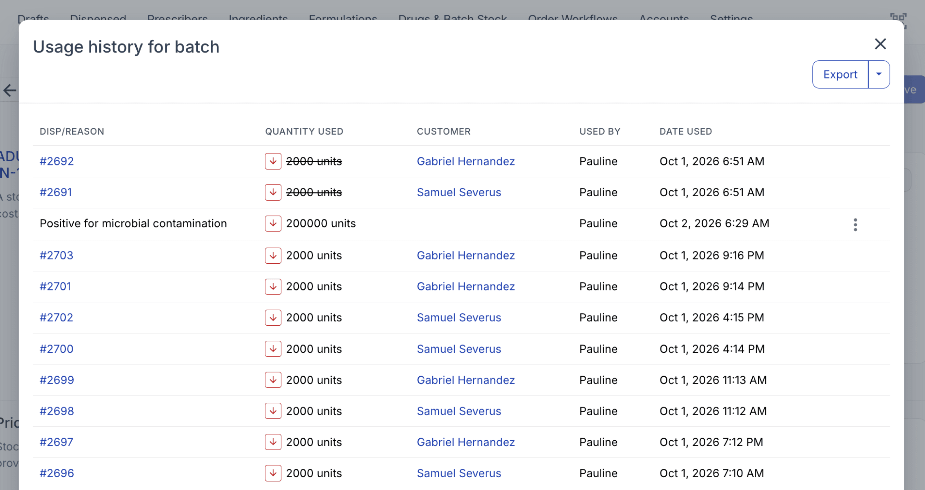Click the back arrow behind the dialog
The image size is (925, 490).
[10, 90]
